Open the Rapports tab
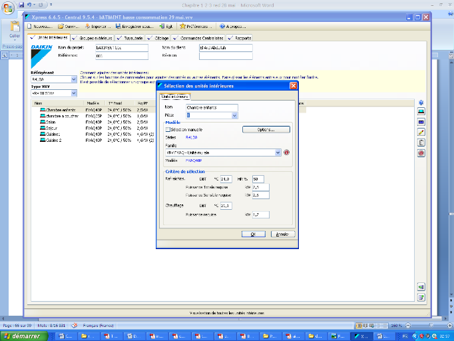This screenshot has height=341, width=454. click(x=239, y=37)
